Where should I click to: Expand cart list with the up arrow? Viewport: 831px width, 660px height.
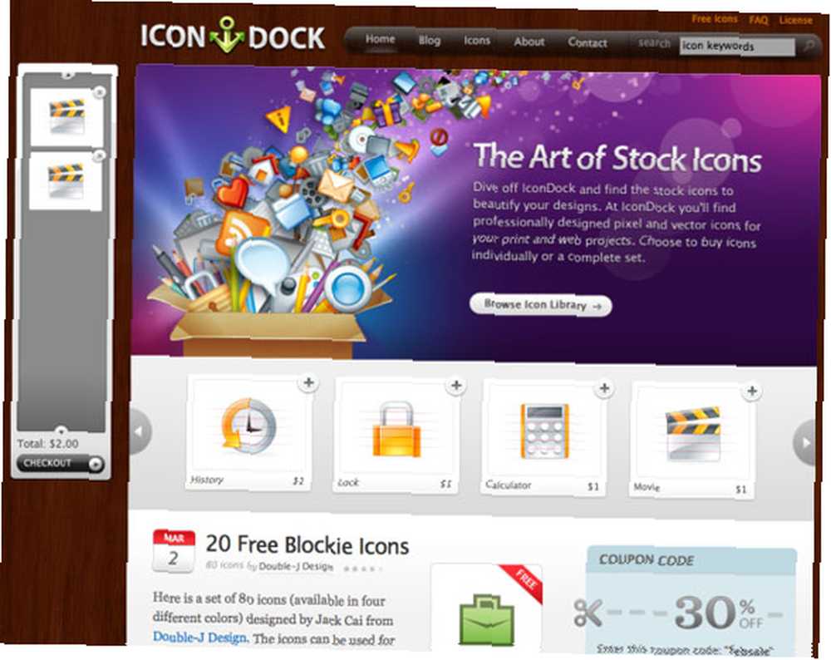coord(67,75)
